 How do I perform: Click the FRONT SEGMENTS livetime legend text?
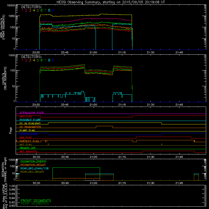tap(36, 201)
